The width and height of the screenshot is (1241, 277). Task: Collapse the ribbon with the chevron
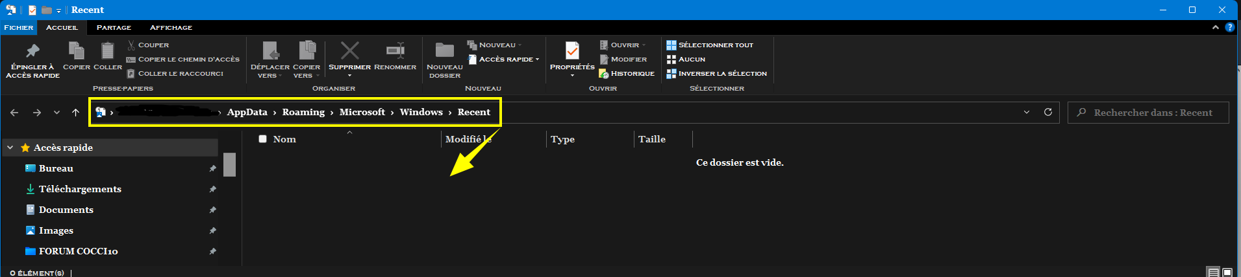click(1215, 27)
